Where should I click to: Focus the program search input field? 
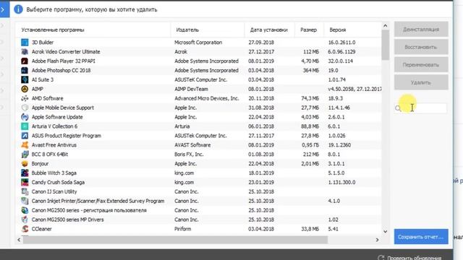421,108
